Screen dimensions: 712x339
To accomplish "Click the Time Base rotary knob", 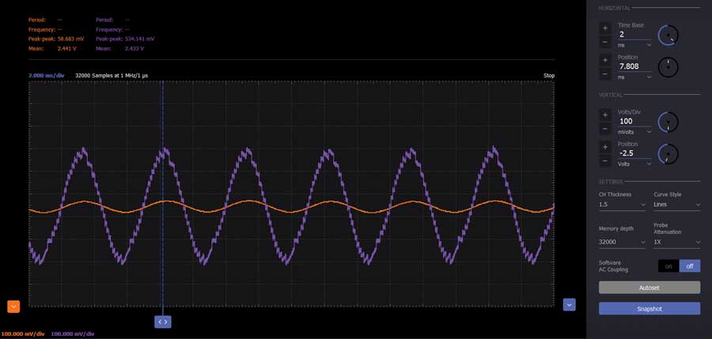I will coord(668,36).
